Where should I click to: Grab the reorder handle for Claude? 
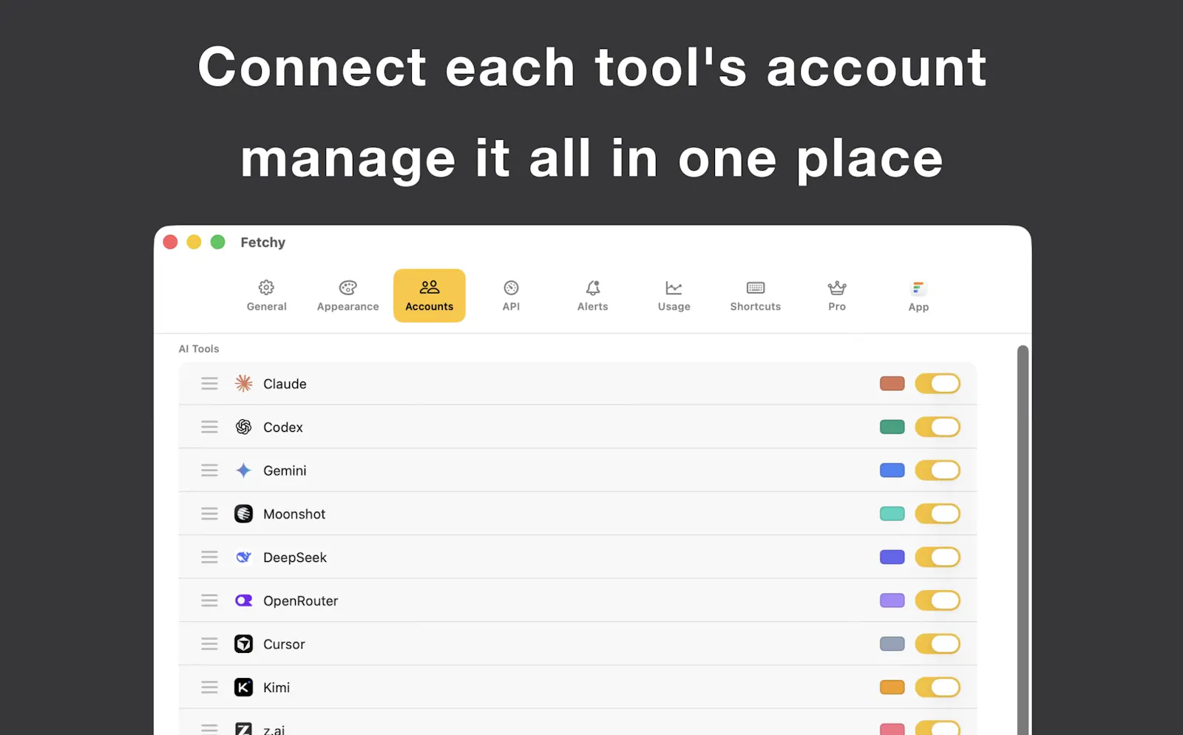click(x=209, y=383)
